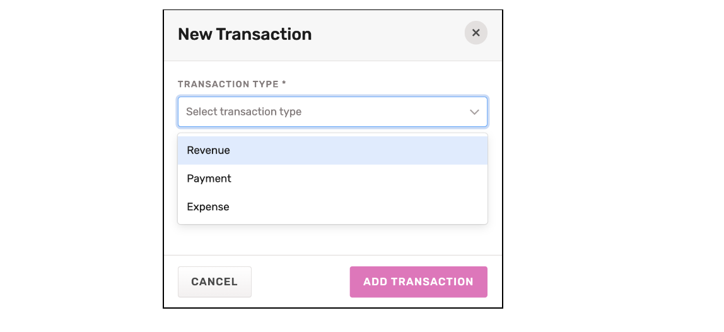Click the Transaction Type field label
Viewport: 724px width, 332px height.
pos(232,84)
